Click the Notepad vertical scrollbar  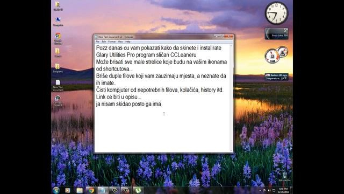pyautogui.click(x=231, y=98)
